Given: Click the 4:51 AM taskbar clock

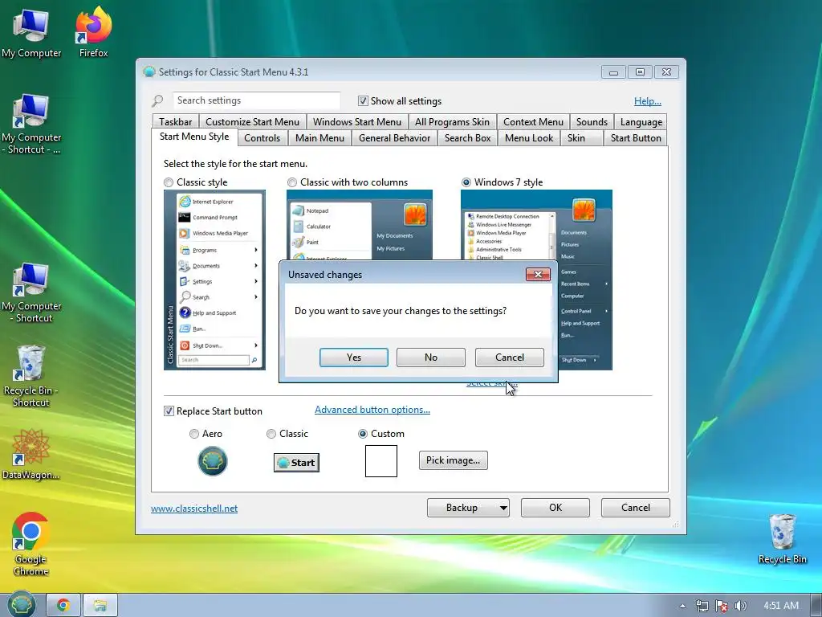Looking at the screenshot, I should point(780,606).
